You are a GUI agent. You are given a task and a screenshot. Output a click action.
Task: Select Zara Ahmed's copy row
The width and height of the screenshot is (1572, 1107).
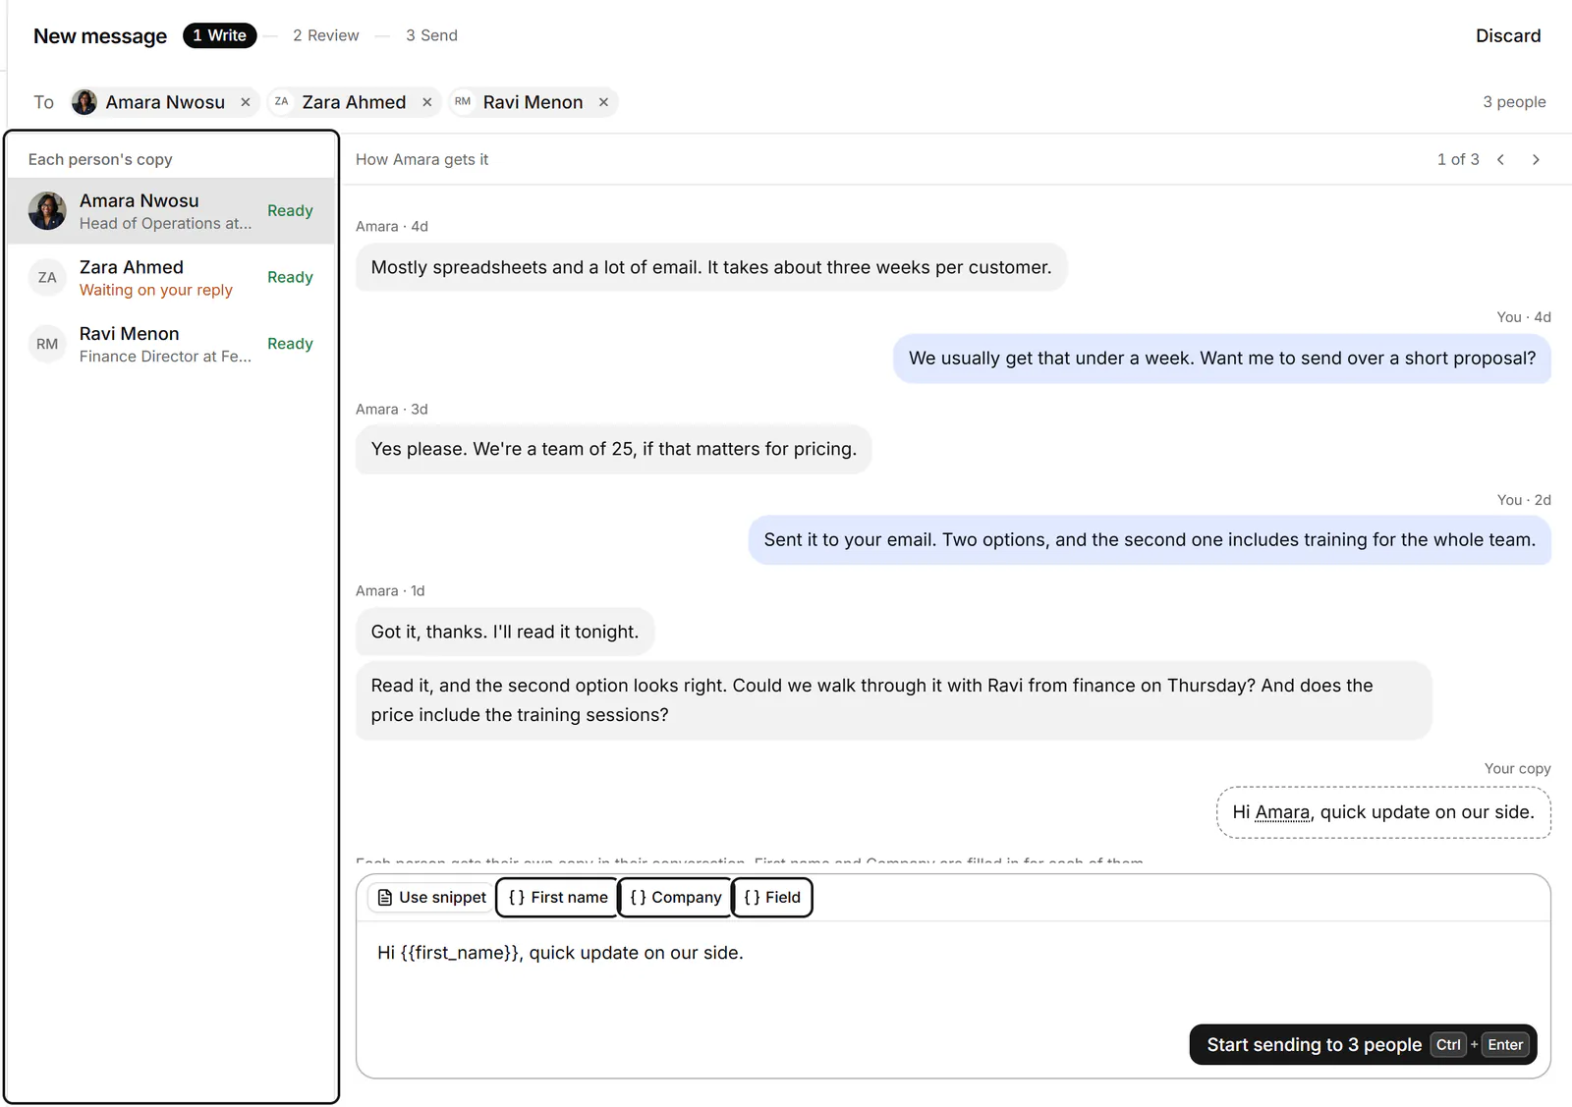tap(171, 278)
